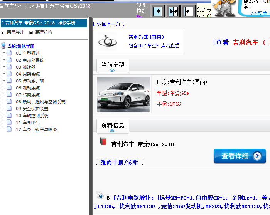Click the red book icon
Screen dimensions: 270x215
[103, 141]
